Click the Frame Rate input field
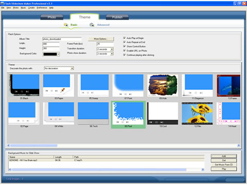Image resolution: width=247 pixels, height=185 pixels. [105, 44]
